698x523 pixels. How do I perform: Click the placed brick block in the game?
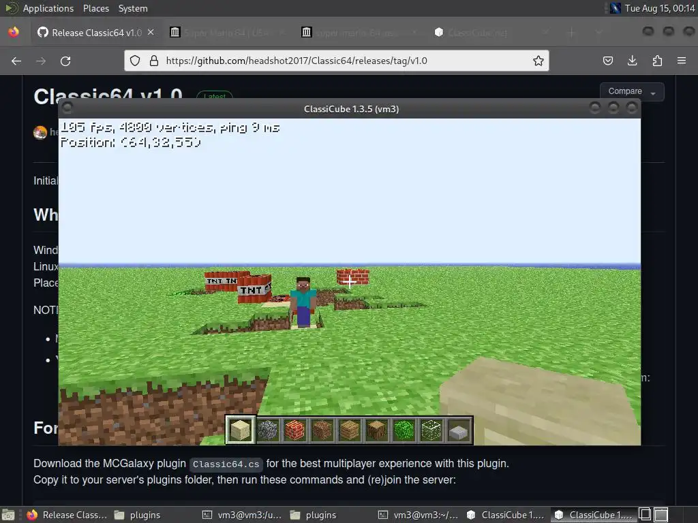click(352, 276)
